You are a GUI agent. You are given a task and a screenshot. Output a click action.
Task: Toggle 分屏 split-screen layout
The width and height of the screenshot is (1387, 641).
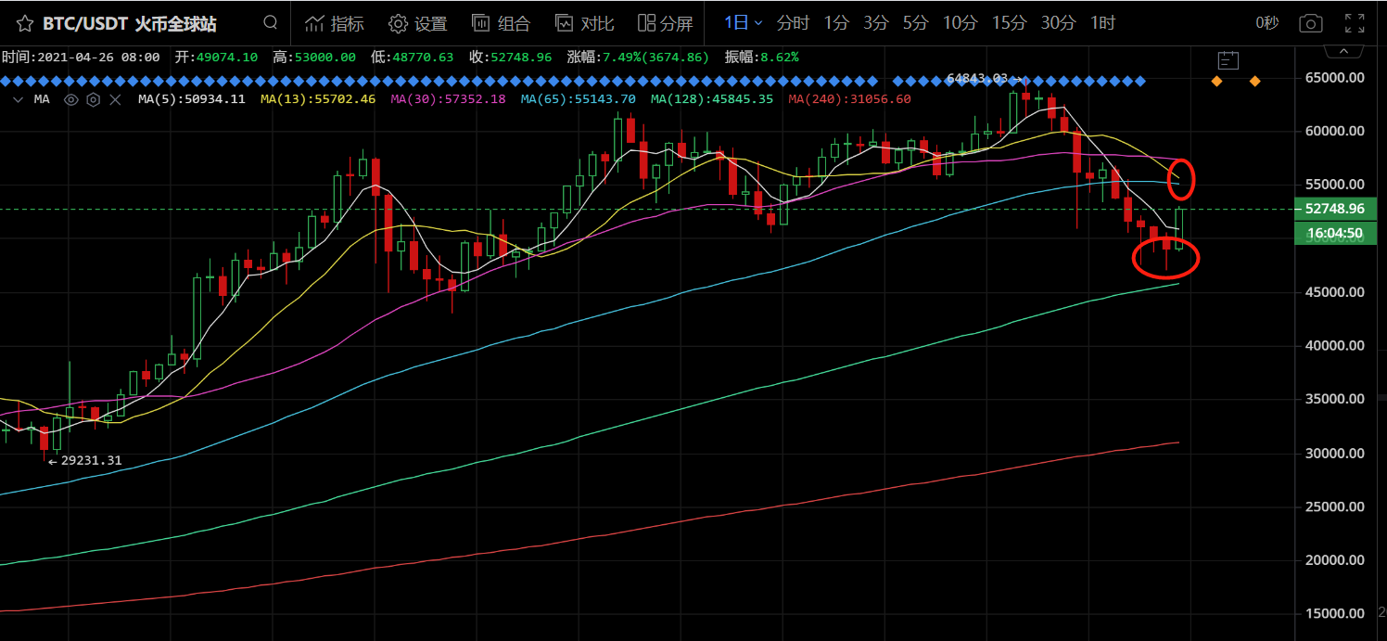pyautogui.click(x=665, y=23)
